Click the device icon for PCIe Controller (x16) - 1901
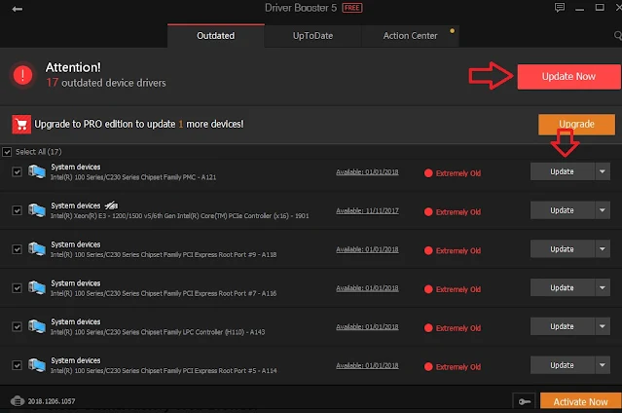622x413 pixels. [36, 210]
